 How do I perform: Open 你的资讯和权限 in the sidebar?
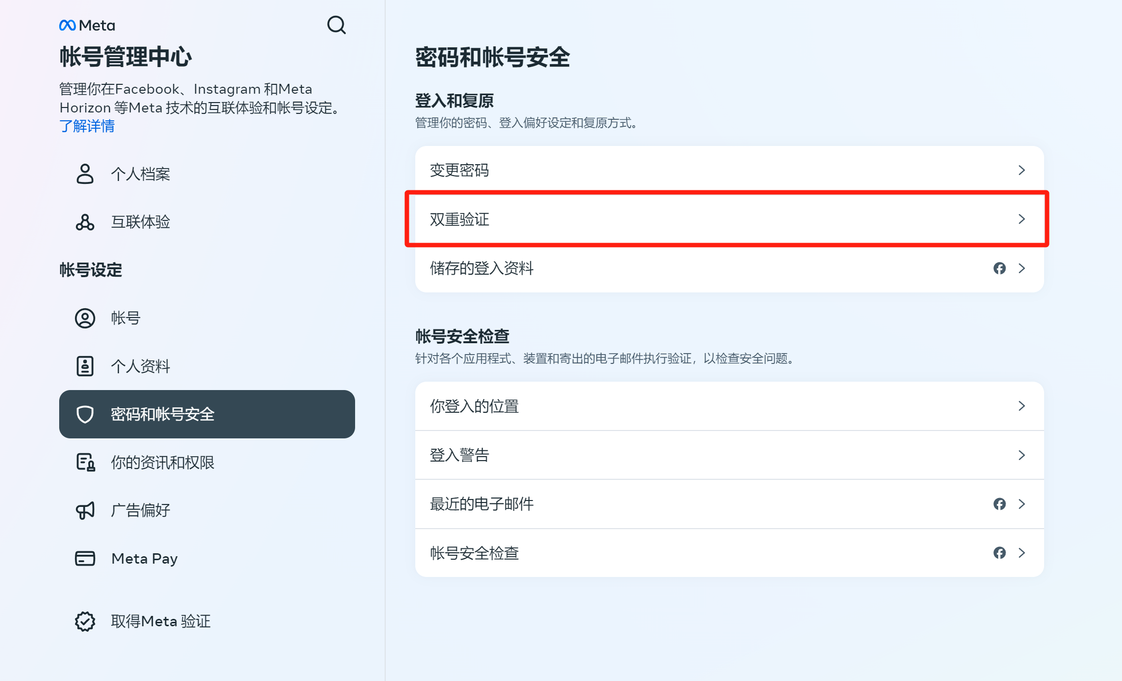point(207,462)
